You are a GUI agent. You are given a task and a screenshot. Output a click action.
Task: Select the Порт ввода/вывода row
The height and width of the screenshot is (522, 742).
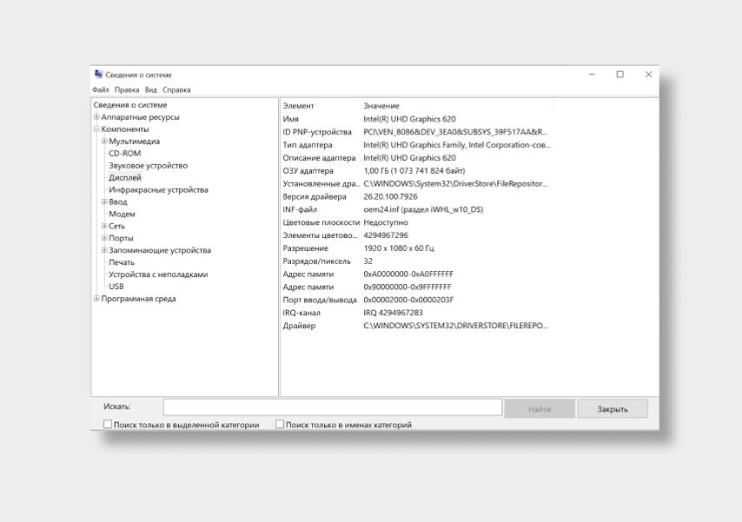coord(416,300)
